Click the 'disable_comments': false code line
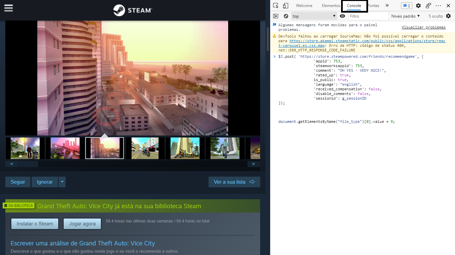455x255 pixels. [342, 94]
